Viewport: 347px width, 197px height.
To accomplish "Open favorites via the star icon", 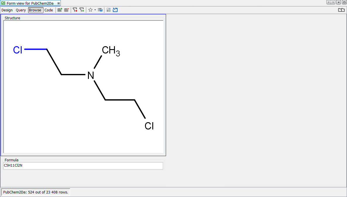I will pyautogui.click(x=90, y=10).
